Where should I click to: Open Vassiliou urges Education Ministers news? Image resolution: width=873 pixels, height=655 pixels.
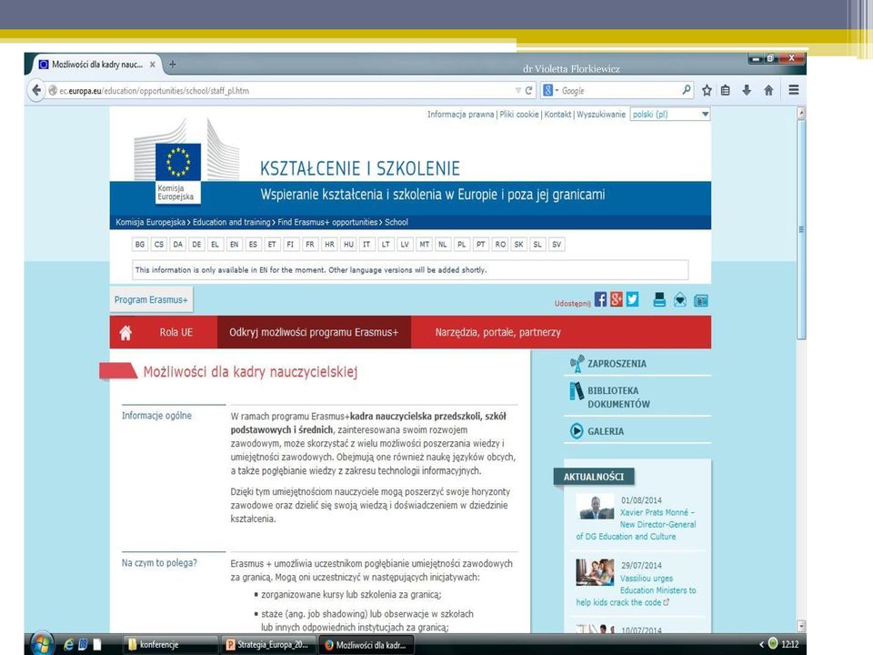(x=636, y=590)
